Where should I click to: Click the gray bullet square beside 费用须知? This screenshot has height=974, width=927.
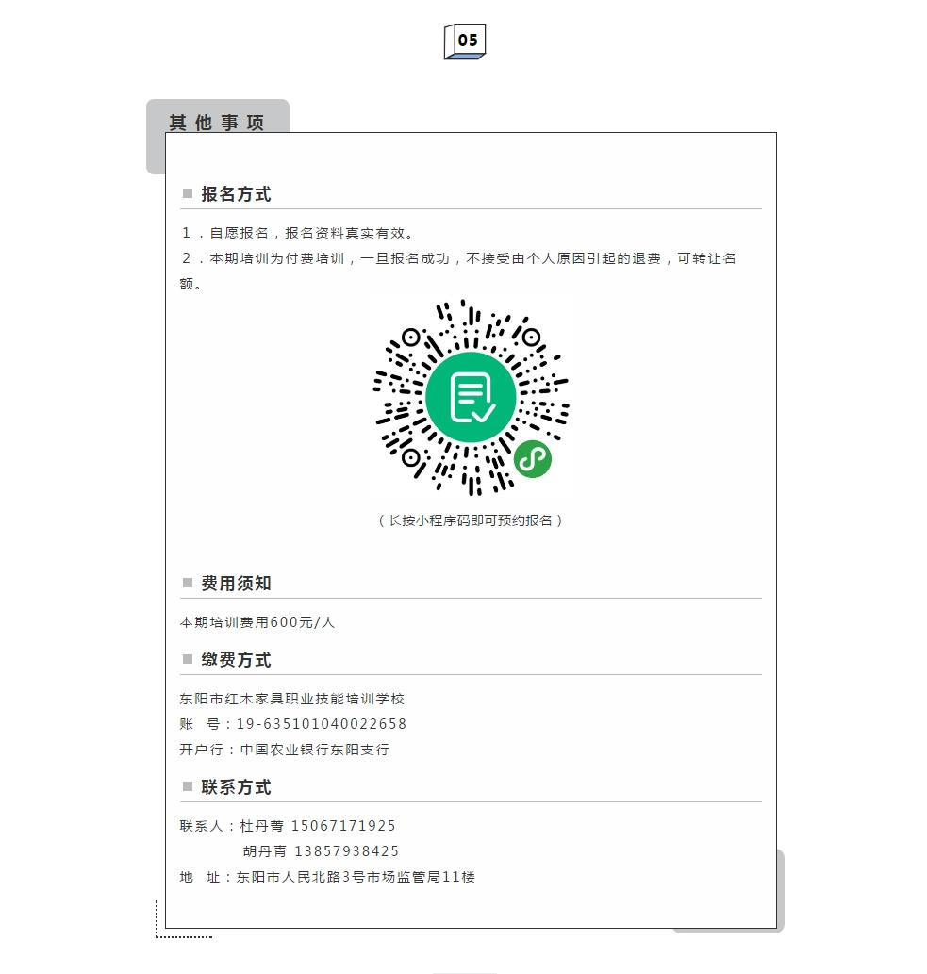(x=187, y=583)
